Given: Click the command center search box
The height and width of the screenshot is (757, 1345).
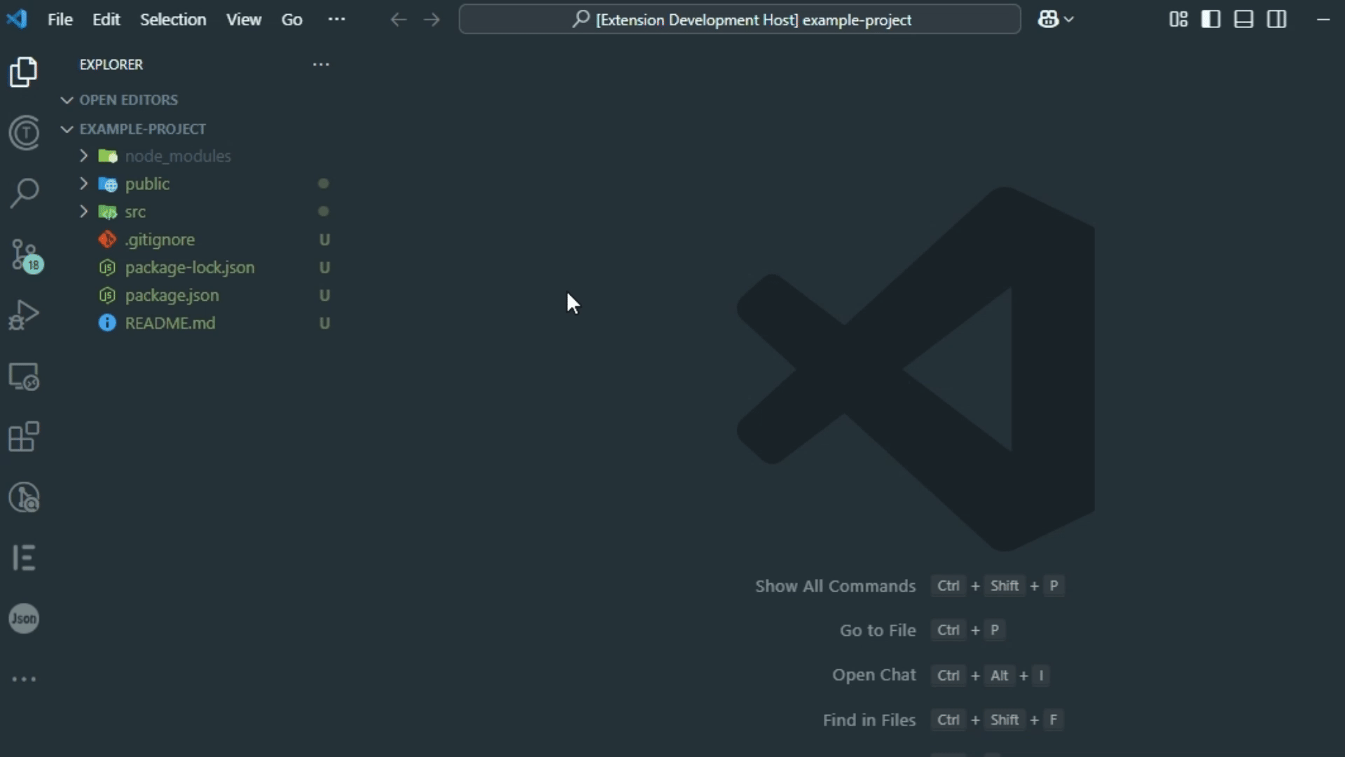Looking at the screenshot, I should (x=740, y=20).
